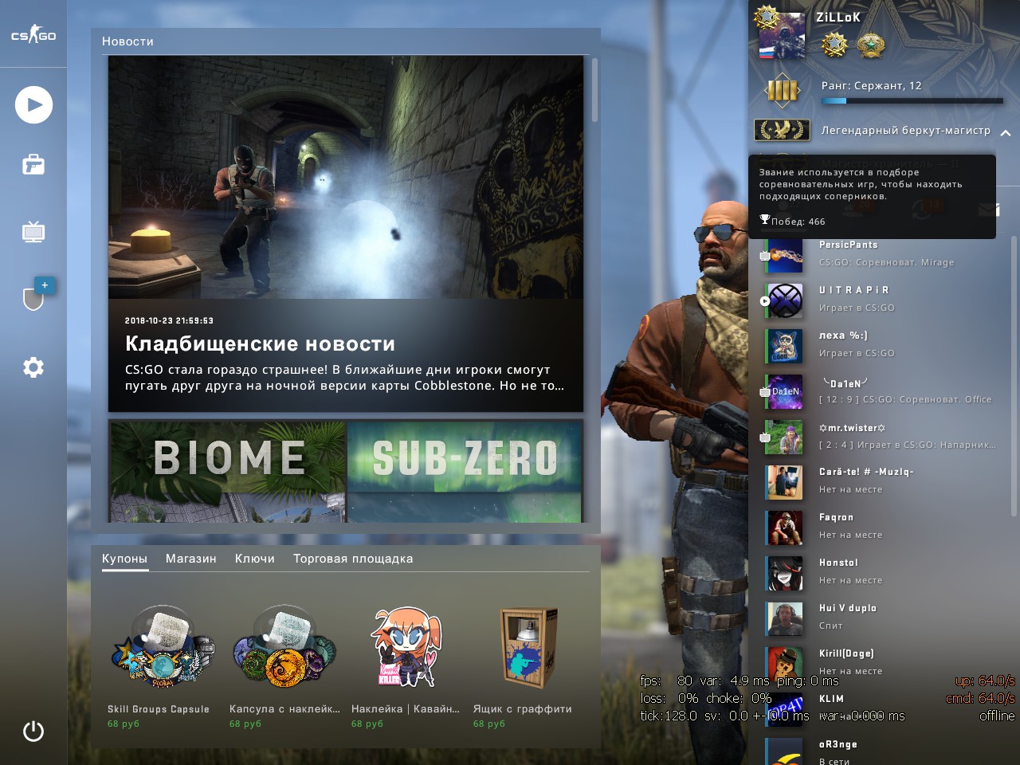Viewport: 1020px width, 765px height.
Task: Select the green star medal
Action: point(871,45)
